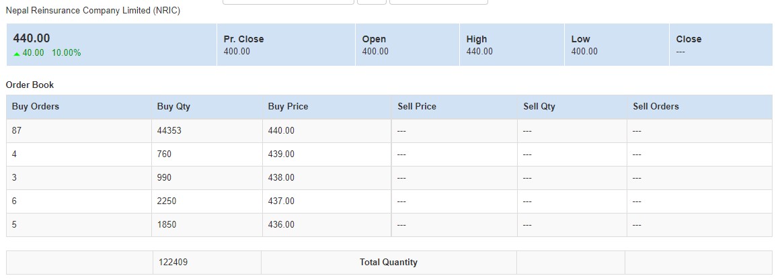Click the 10.00% change percentage
Viewport: 782px width, 280px height.
(x=67, y=53)
